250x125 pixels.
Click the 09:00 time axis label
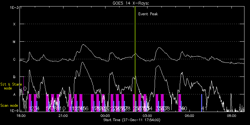(x=231, y=116)
